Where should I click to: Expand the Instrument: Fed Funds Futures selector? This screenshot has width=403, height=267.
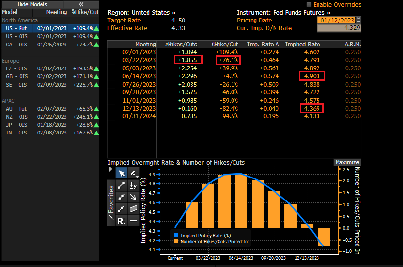pyautogui.click(x=283, y=12)
